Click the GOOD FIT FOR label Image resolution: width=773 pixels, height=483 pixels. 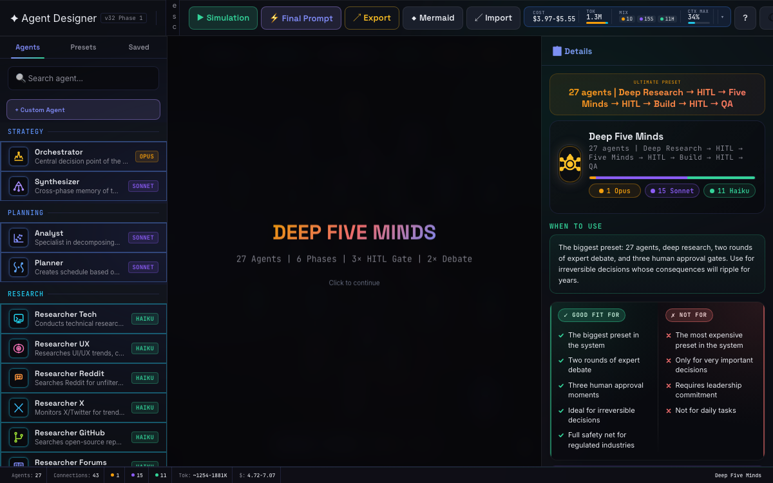(591, 315)
